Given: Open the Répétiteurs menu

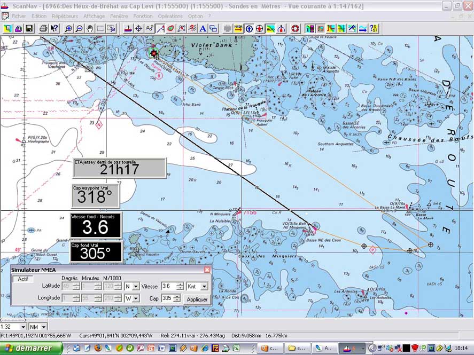Looking at the screenshot, I should (x=65, y=17).
